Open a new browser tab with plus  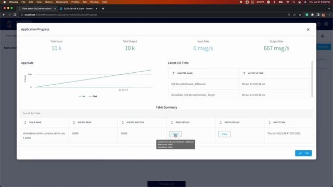[x=103, y=9]
